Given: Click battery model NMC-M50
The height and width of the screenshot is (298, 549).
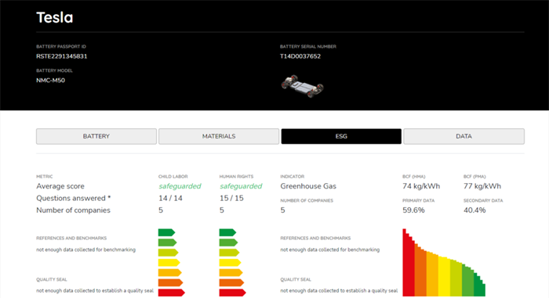Looking at the screenshot, I should (50, 81).
